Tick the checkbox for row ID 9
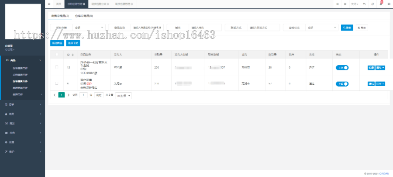Viewport: 393px width, 177px height. (x=57, y=83)
